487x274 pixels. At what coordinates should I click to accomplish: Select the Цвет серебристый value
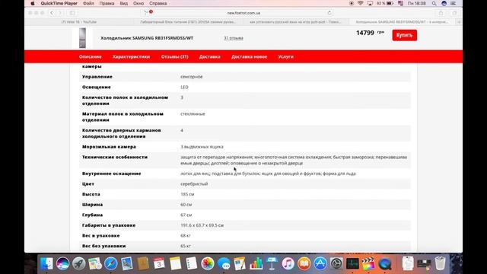pyautogui.click(x=194, y=184)
